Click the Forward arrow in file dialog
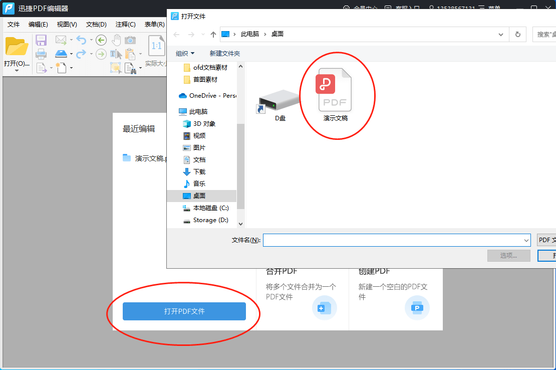 point(191,35)
